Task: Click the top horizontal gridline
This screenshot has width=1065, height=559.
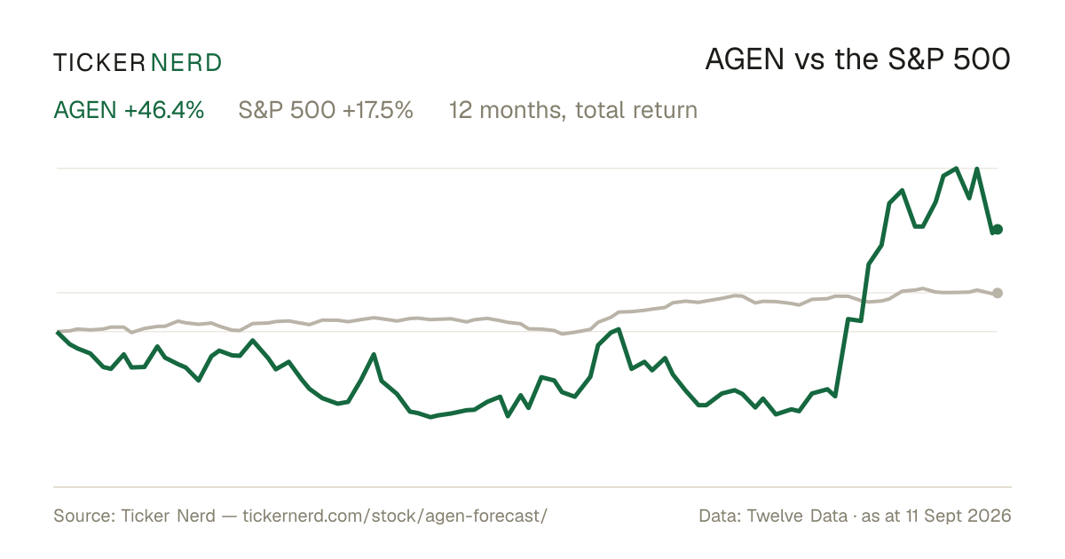Action: click(527, 168)
